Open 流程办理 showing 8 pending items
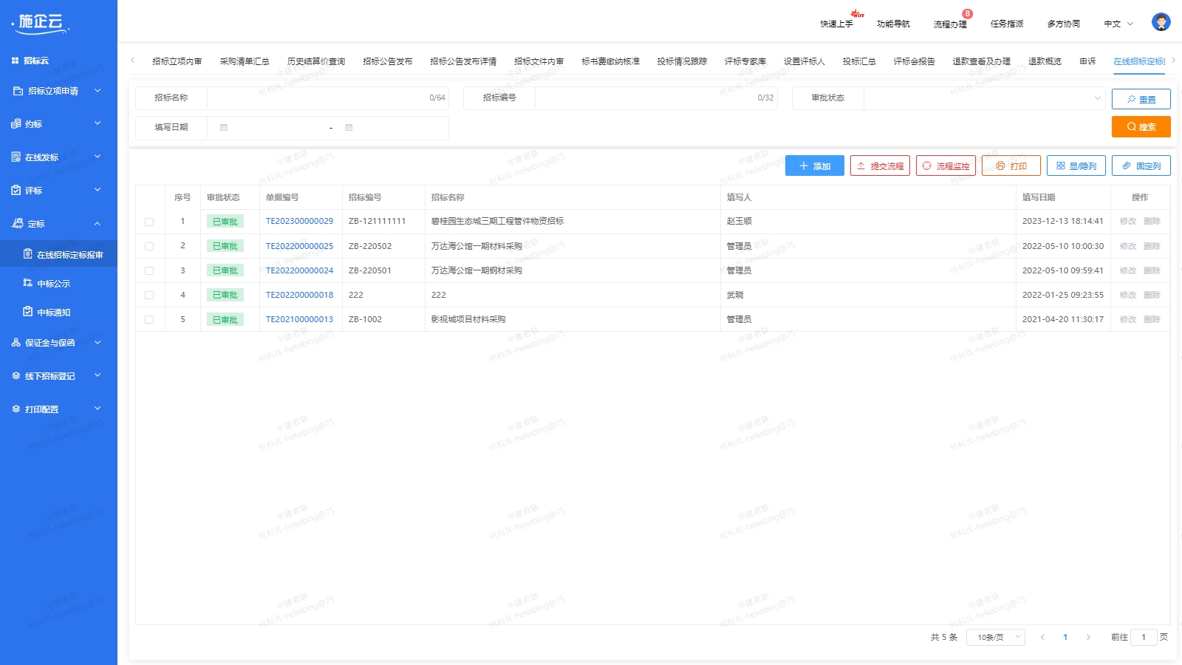Image resolution: width=1182 pixels, height=665 pixels. [952, 23]
